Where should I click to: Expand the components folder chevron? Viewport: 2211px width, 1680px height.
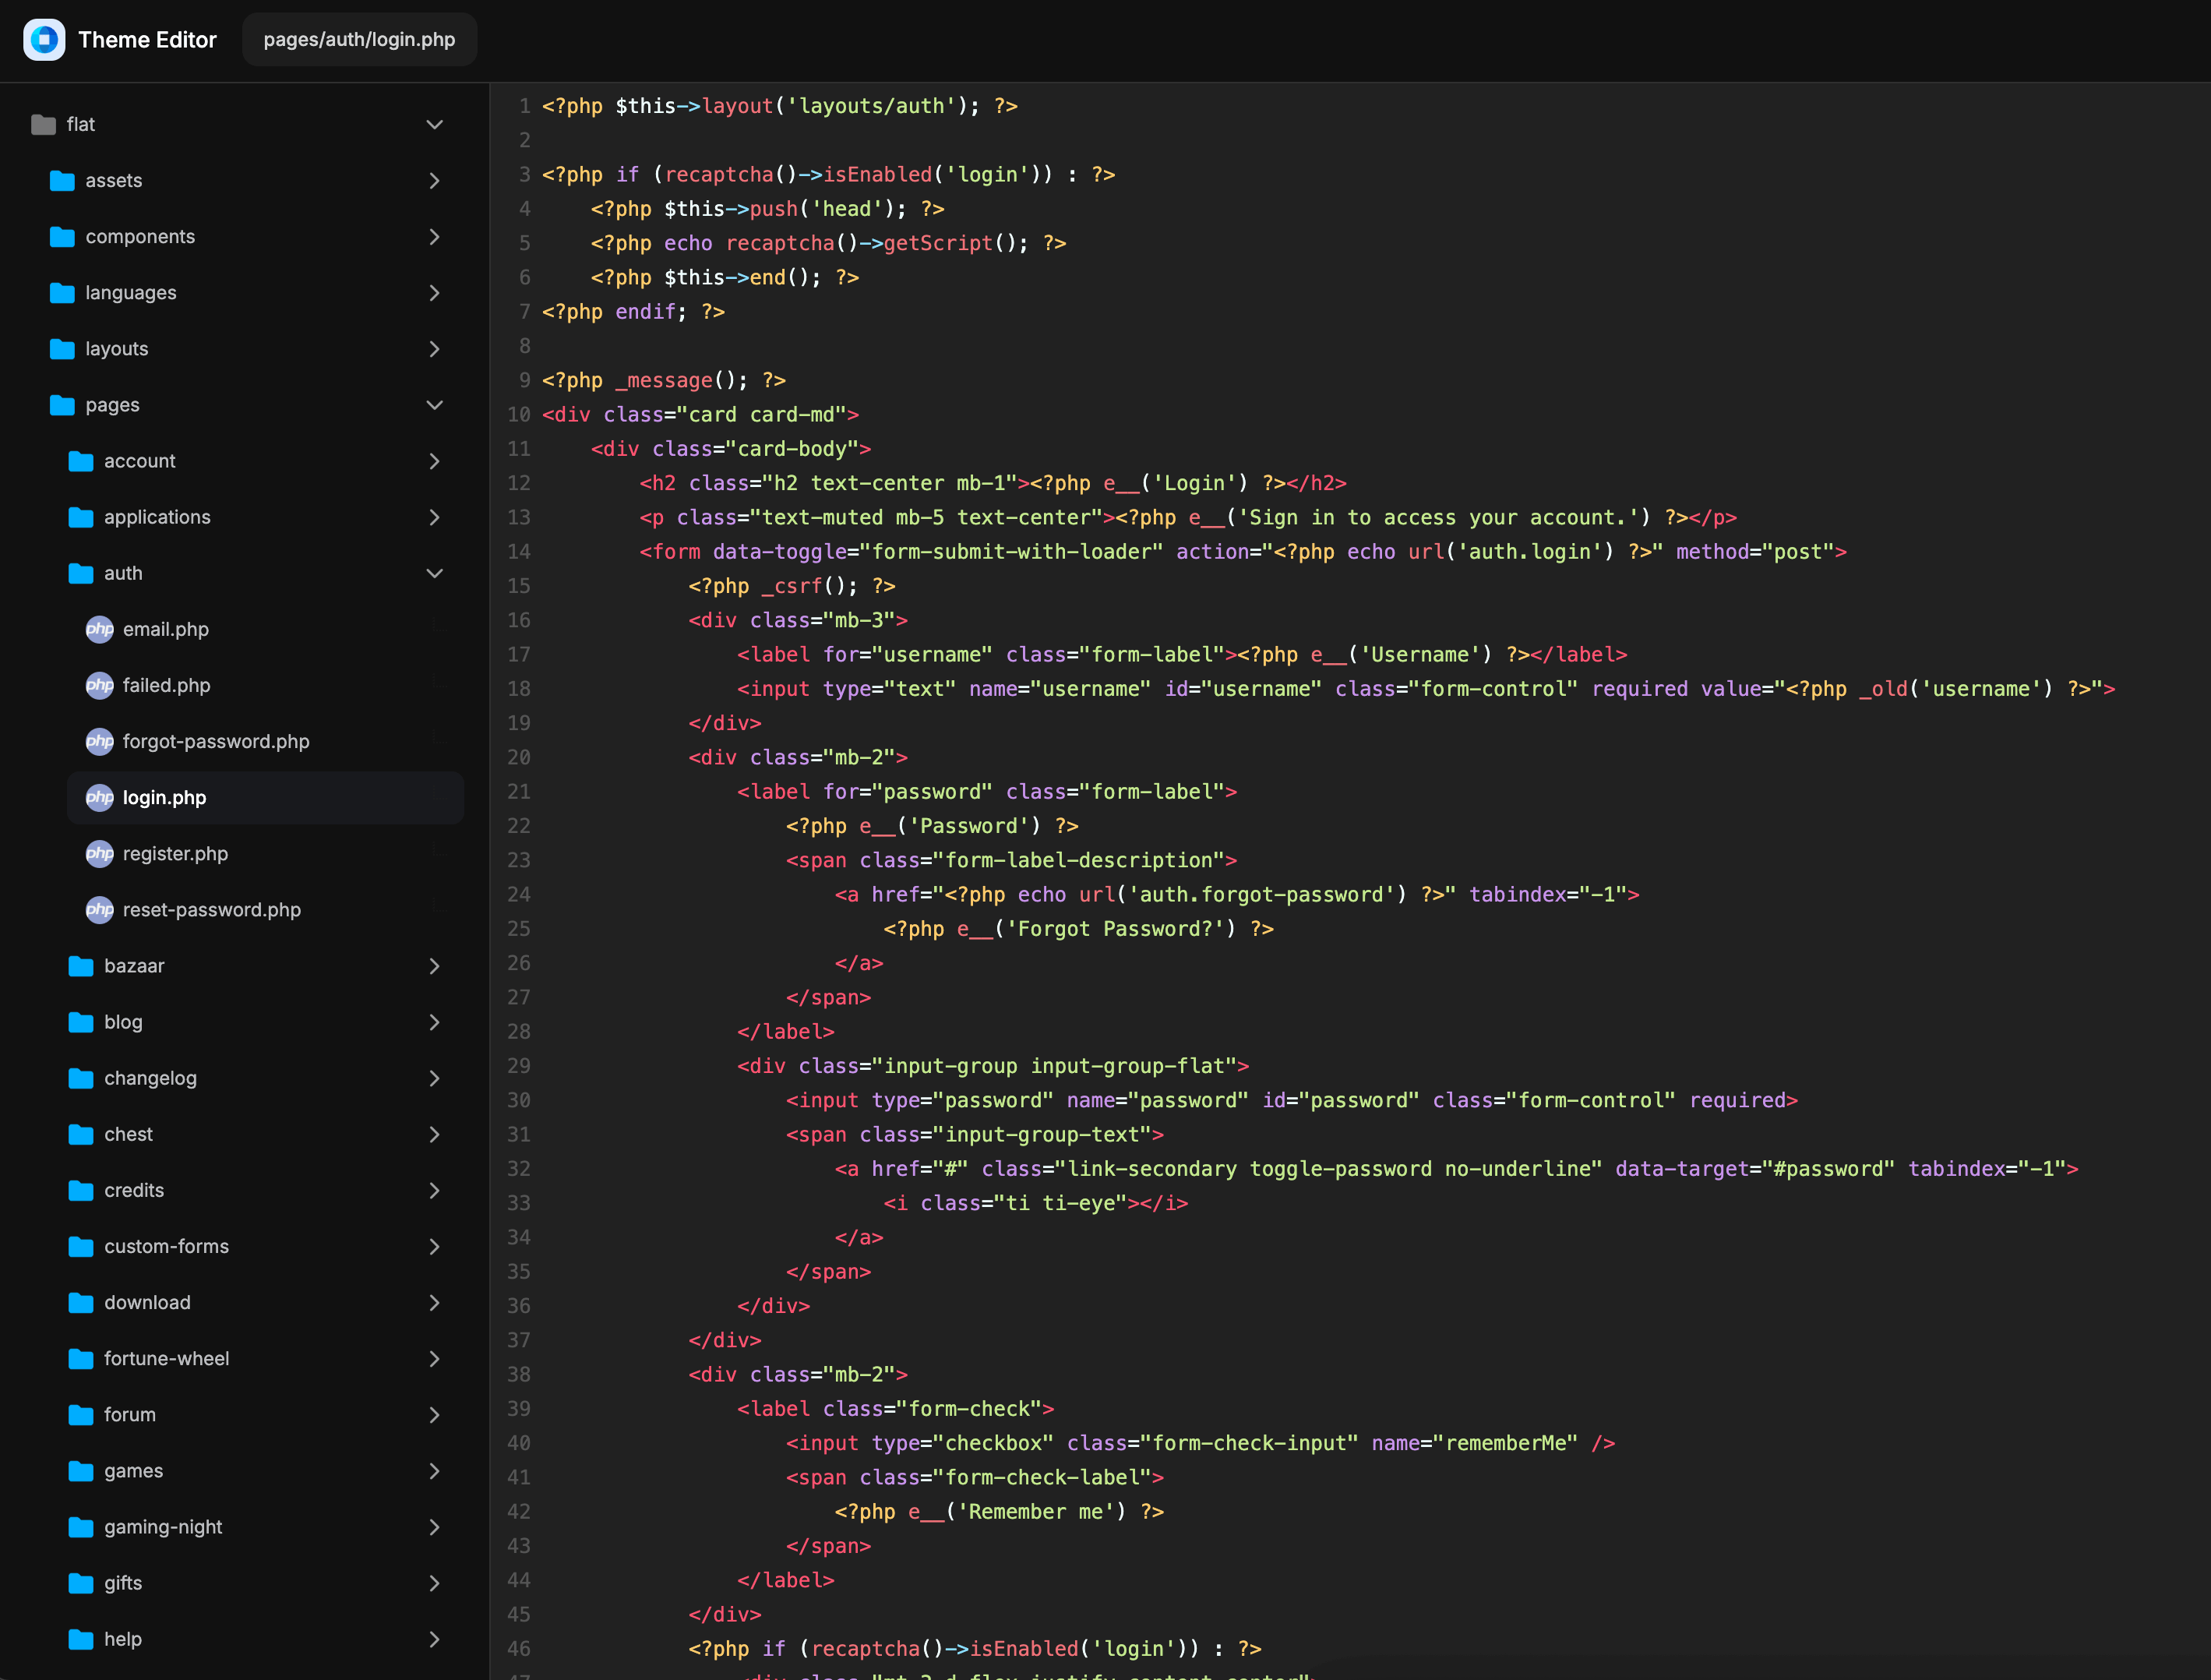434,237
